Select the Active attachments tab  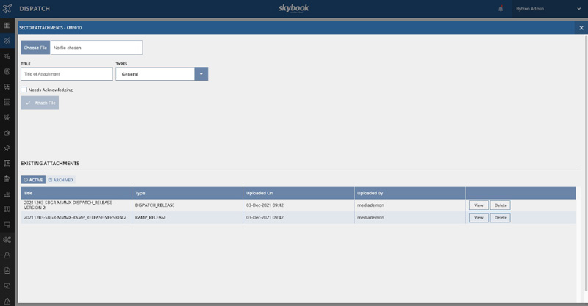[x=33, y=180]
